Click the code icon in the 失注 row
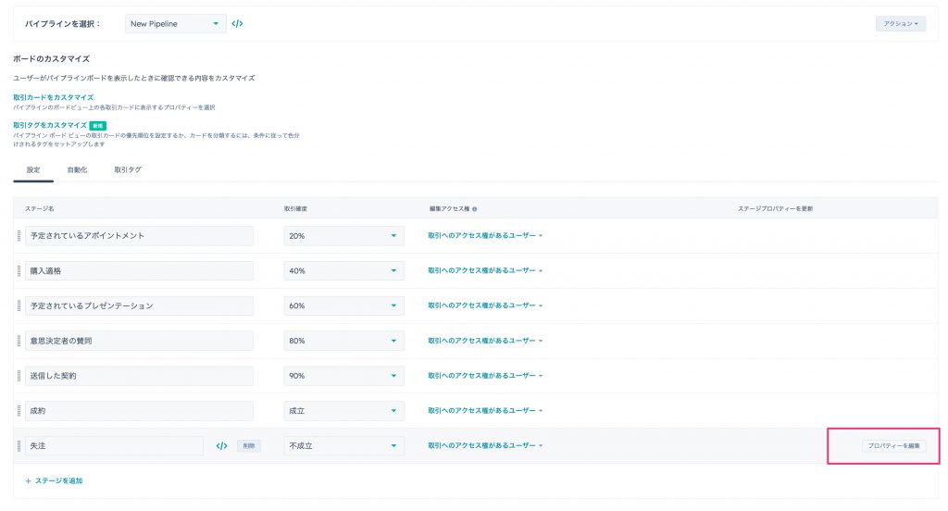This screenshot has width=948, height=511. point(221,446)
